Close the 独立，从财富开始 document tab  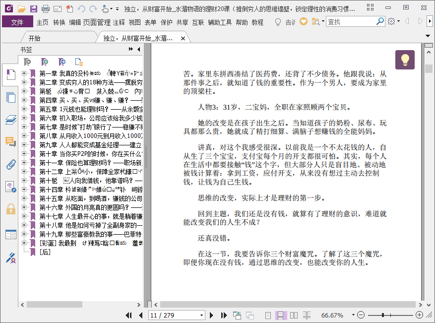[183, 39]
